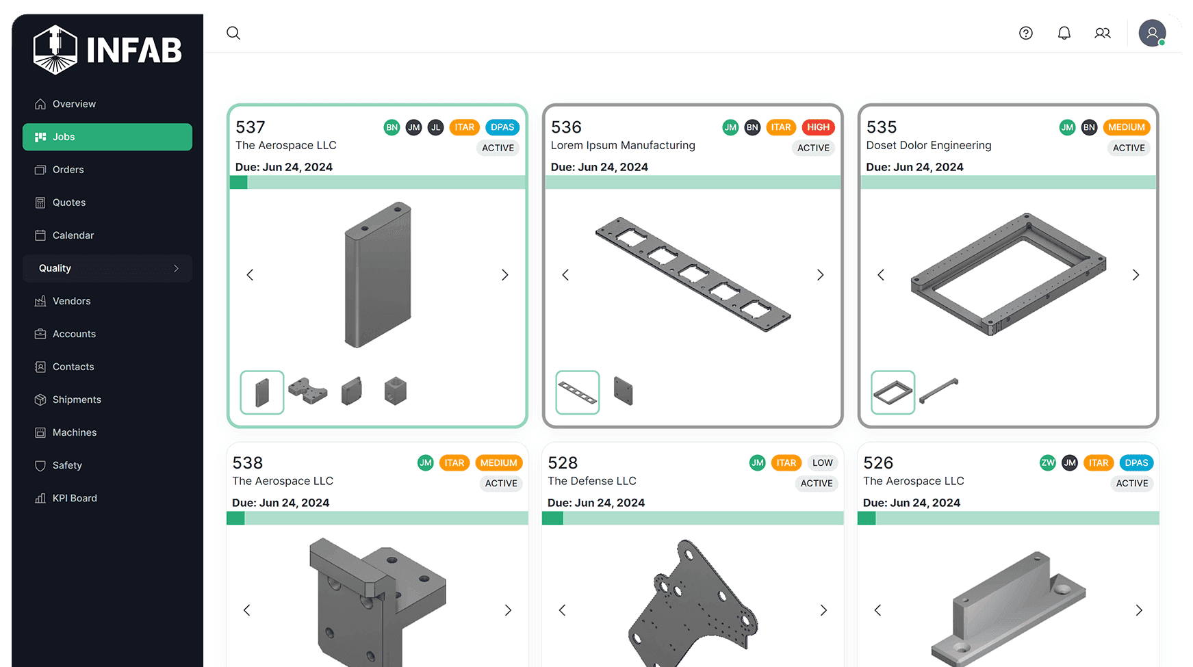This screenshot has width=1193, height=667.
Task: Open job number 538
Action: (x=248, y=463)
